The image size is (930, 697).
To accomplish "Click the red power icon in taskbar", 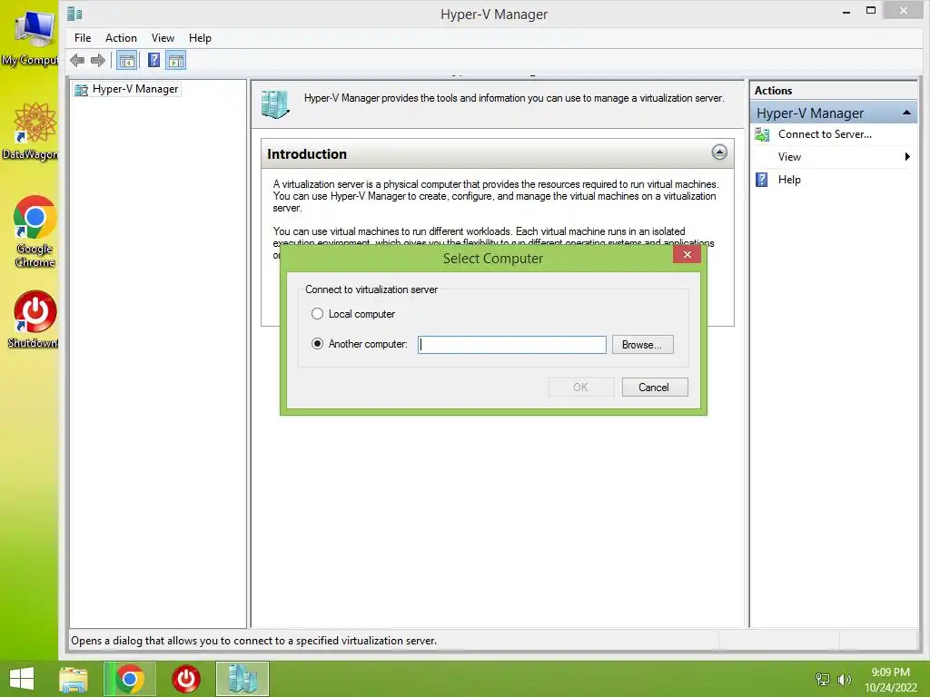I will tap(185, 679).
